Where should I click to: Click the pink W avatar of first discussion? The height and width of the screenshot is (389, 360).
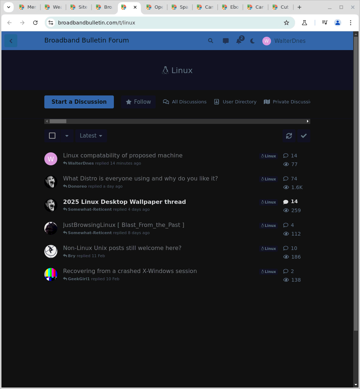coord(51,159)
